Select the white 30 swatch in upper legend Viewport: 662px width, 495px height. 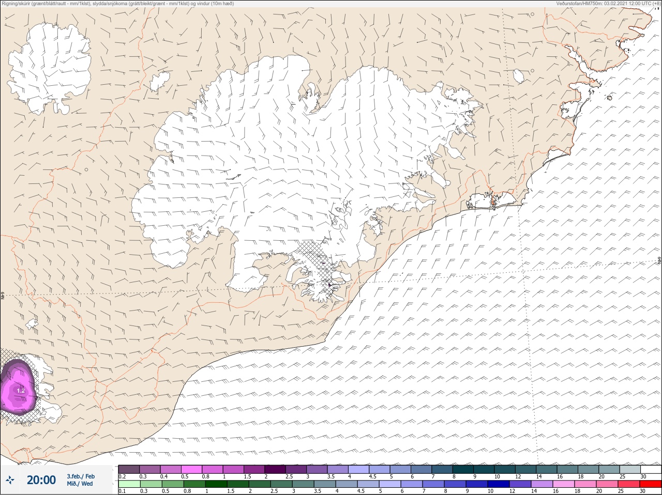tap(651, 470)
